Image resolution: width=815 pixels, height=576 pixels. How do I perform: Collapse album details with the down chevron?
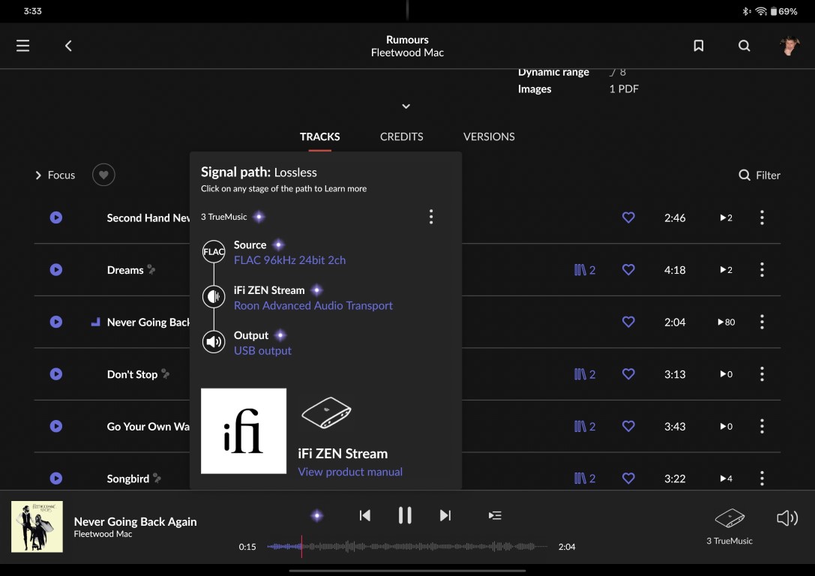point(406,106)
